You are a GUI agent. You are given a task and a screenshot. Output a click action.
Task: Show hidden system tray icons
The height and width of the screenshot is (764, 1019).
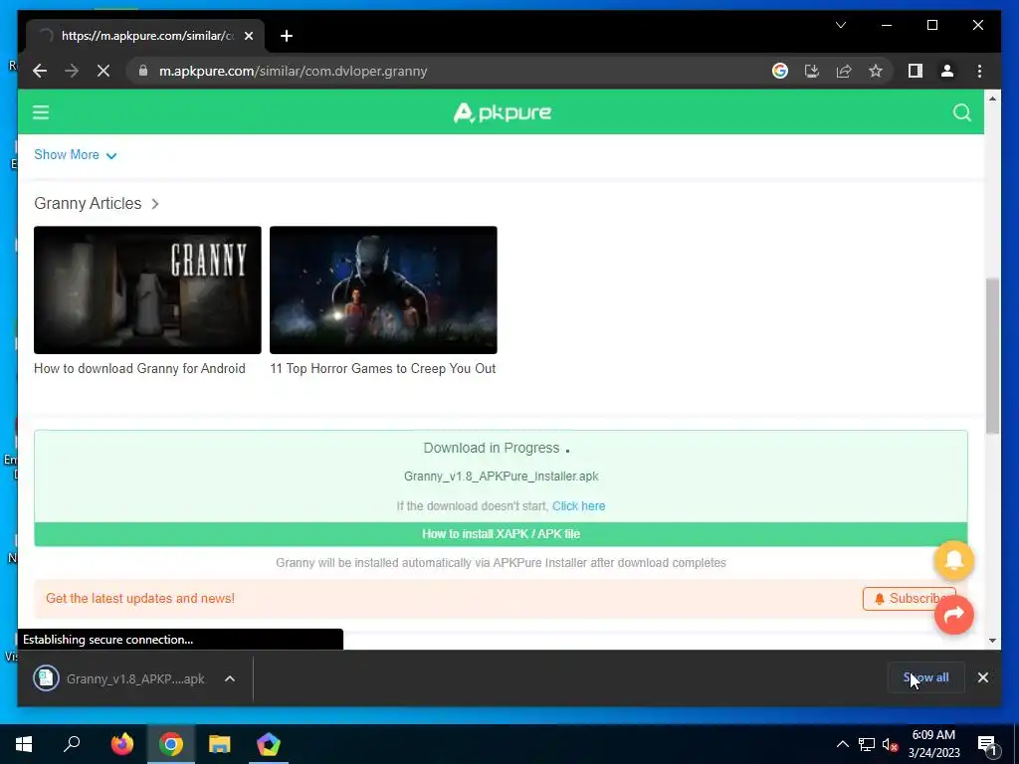(842, 744)
